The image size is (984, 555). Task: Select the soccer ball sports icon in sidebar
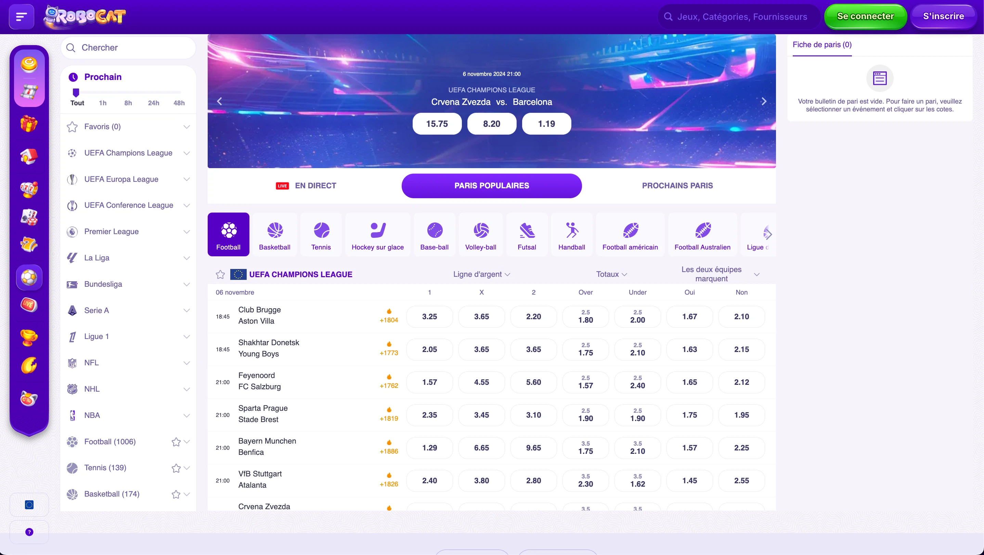[29, 277]
